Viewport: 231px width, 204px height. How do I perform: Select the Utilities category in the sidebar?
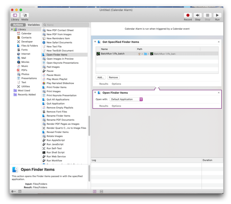tap(25, 86)
